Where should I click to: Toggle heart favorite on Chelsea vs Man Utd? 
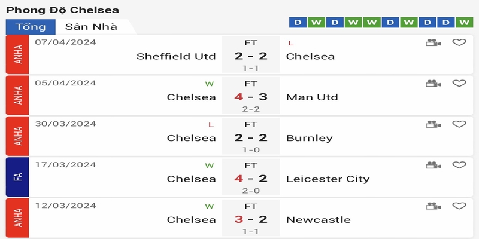459,83
